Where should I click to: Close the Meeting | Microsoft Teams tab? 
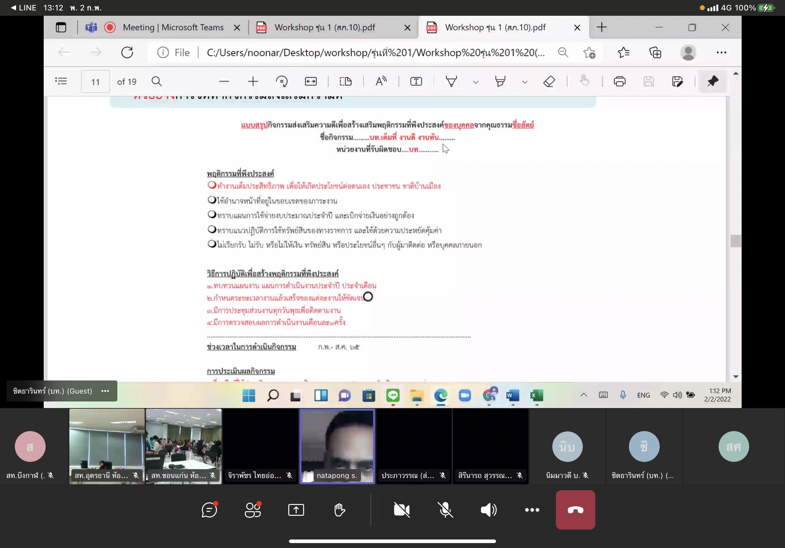coord(237,28)
